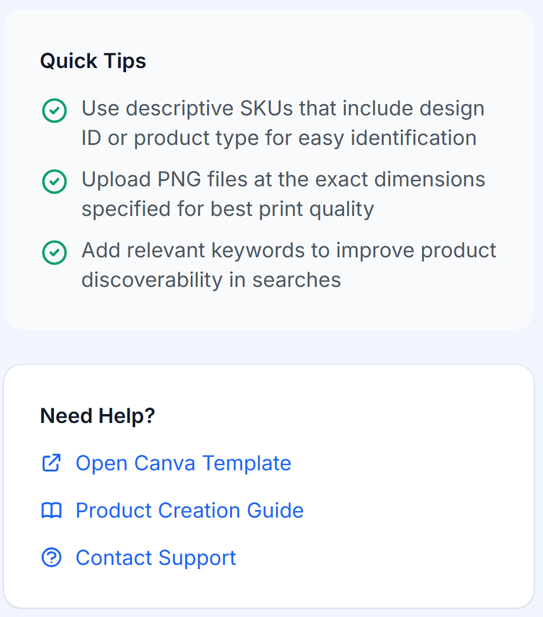
Task: Click the 'Add relevant keywords to improve product' line
Action: click(288, 250)
